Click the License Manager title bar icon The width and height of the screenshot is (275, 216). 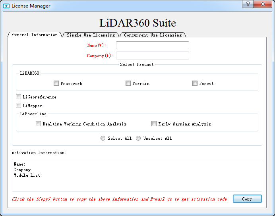click(6, 6)
